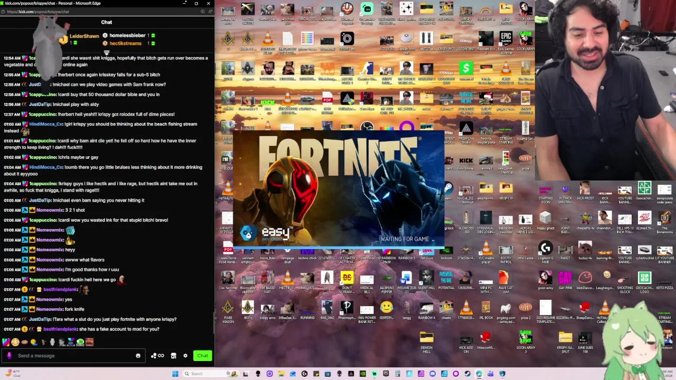Viewport: 676px width, 380px height.
Task: Open the Windows Start button
Action: [x=175, y=374]
